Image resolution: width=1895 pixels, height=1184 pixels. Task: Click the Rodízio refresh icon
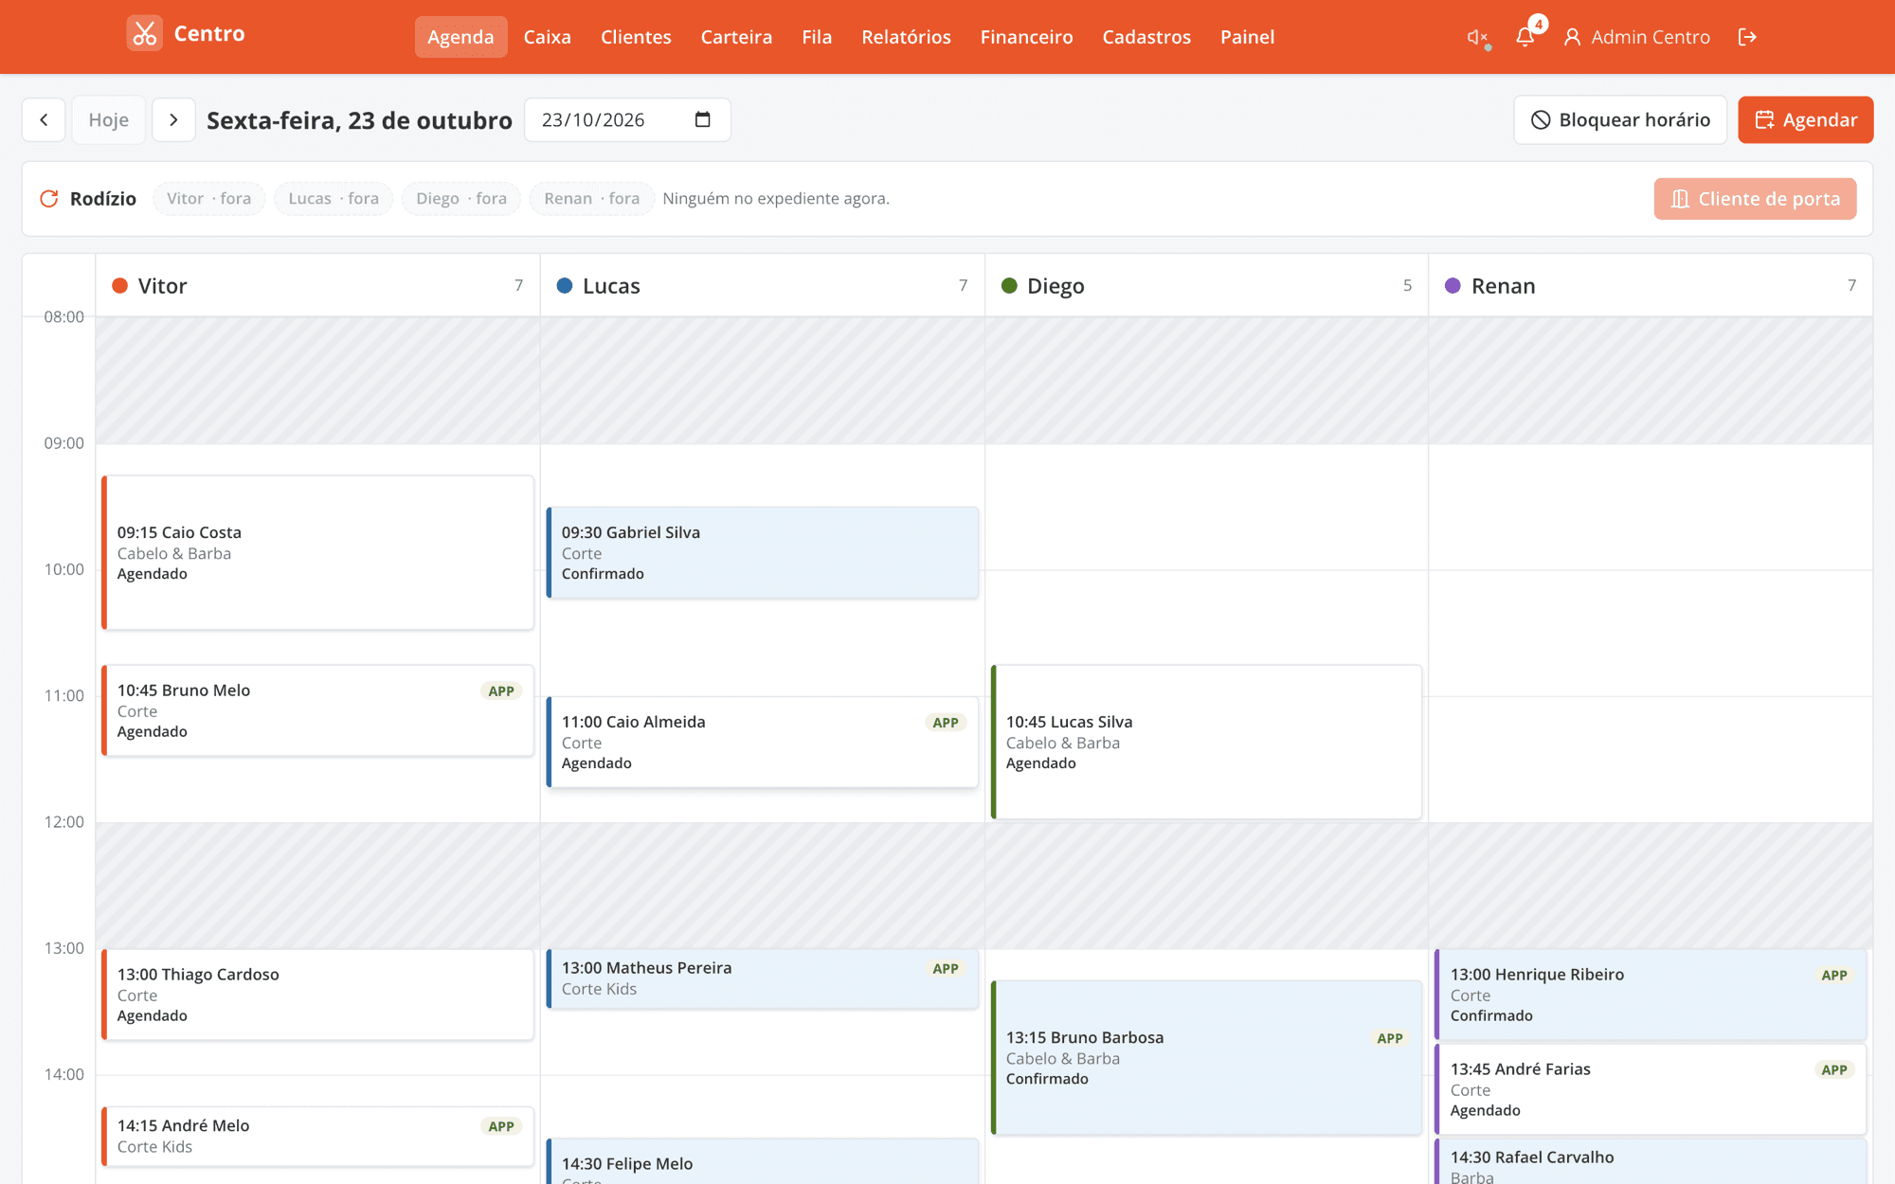coord(49,199)
